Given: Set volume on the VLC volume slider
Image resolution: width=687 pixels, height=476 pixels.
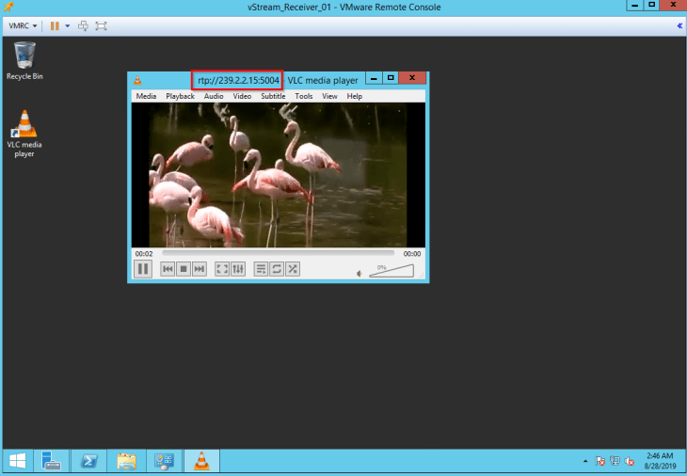Looking at the screenshot, I should point(391,272).
